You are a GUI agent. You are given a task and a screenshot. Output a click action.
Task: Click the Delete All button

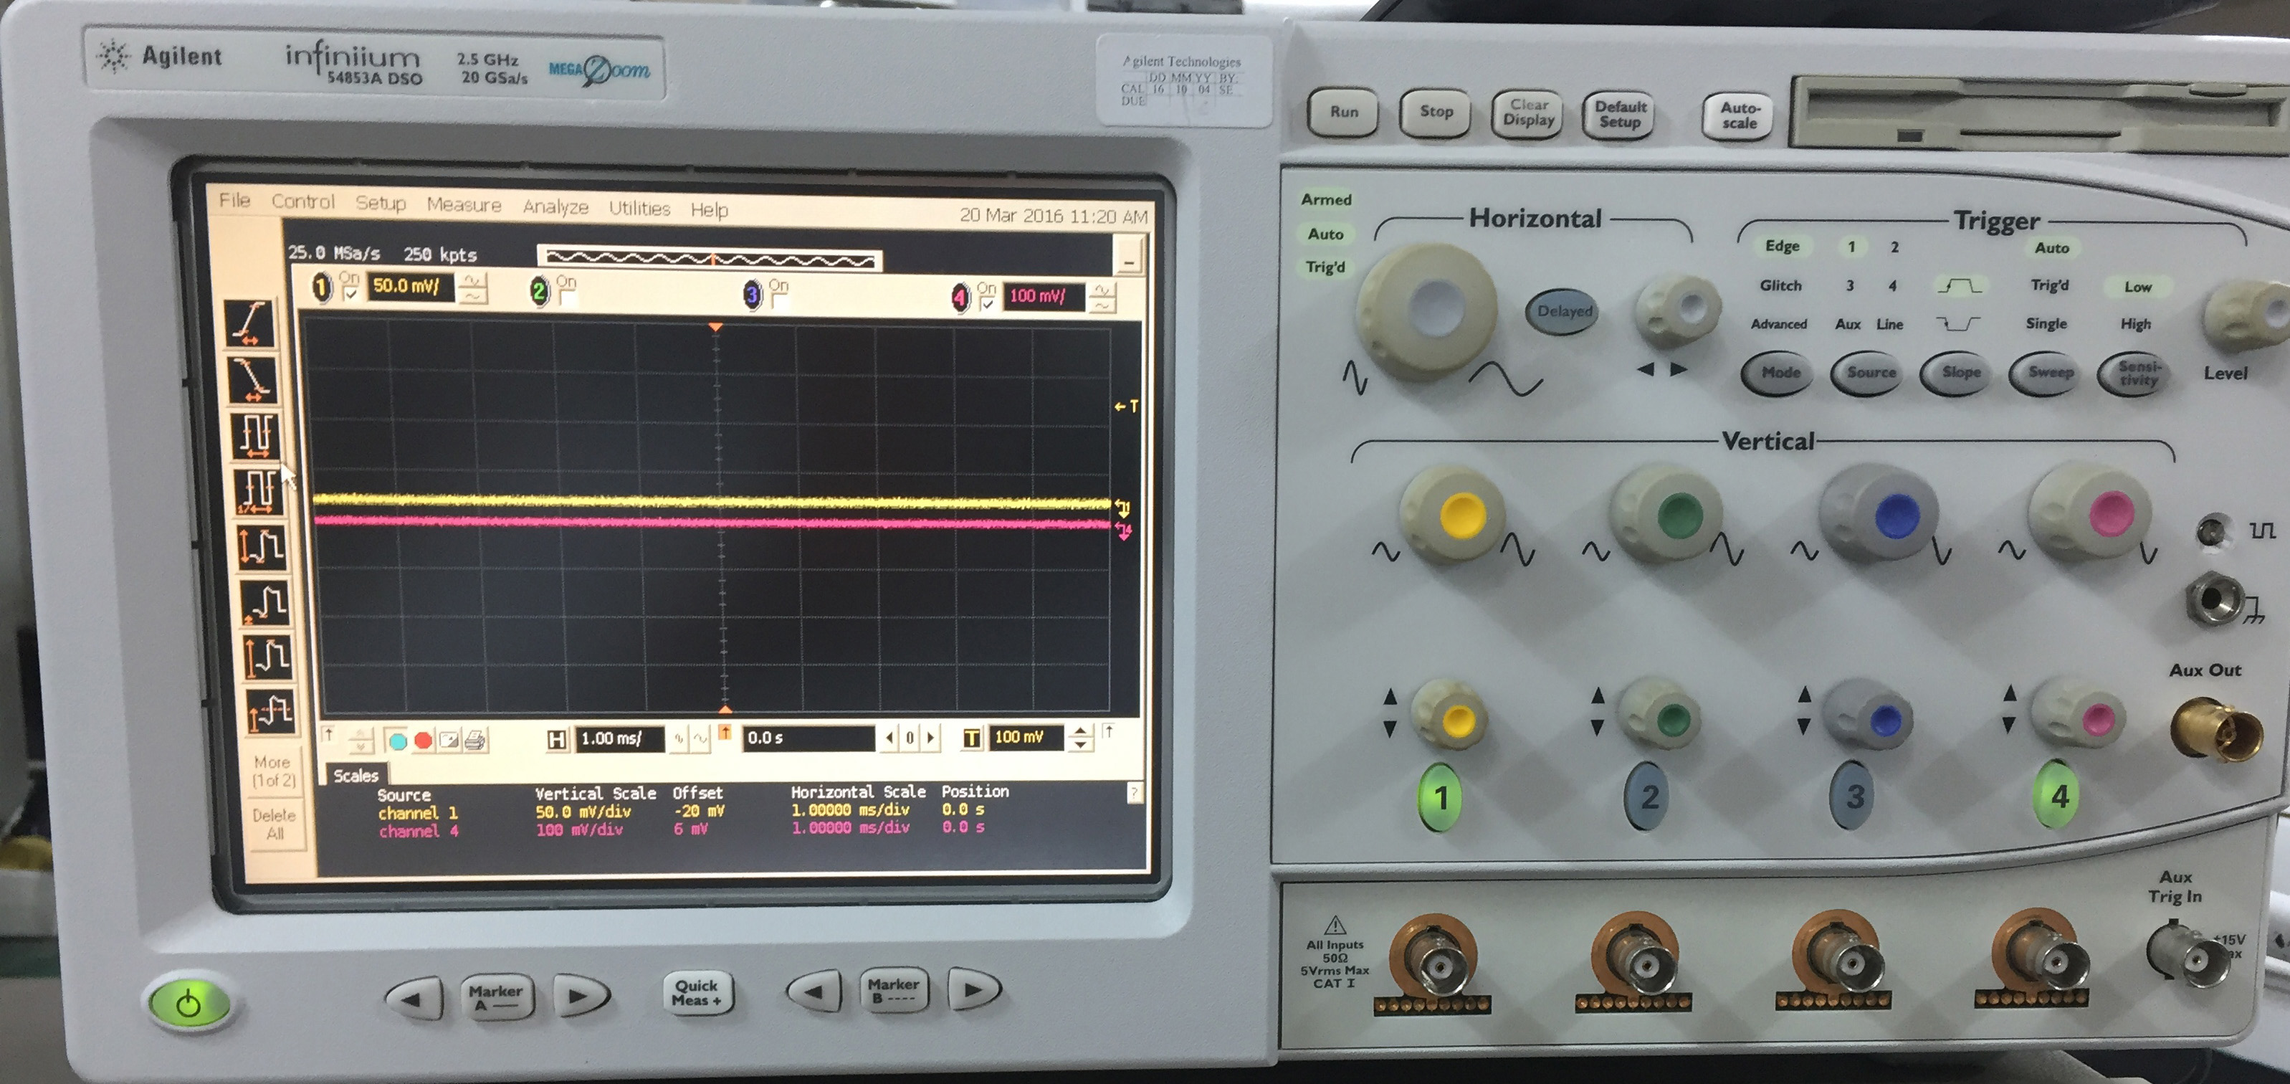pos(275,824)
